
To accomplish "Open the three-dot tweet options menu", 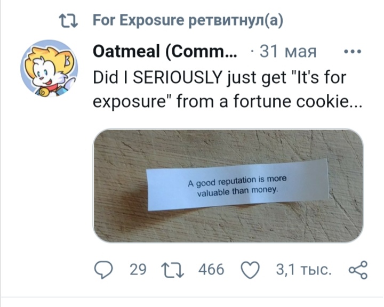I will click(x=353, y=52).
